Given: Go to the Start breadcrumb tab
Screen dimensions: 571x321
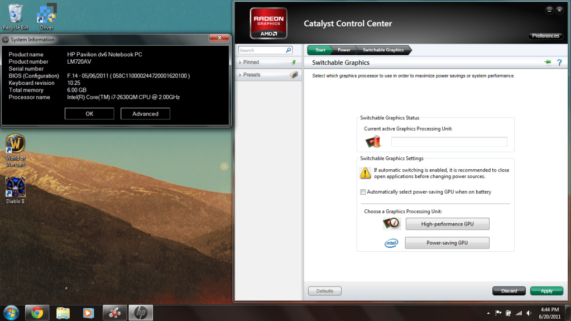Looking at the screenshot, I should pyautogui.click(x=320, y=50).
